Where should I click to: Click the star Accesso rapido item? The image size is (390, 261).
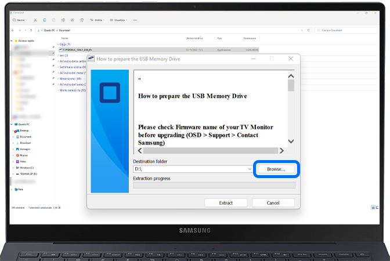(24, 41)
